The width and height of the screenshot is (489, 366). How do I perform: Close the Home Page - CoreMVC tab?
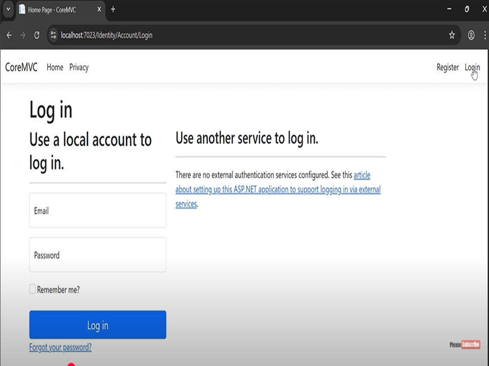pos(99,9)
